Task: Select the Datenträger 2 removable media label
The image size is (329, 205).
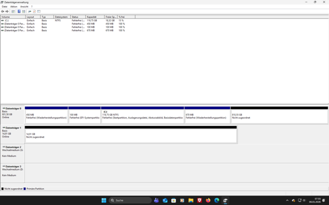Action: point(13,153)
